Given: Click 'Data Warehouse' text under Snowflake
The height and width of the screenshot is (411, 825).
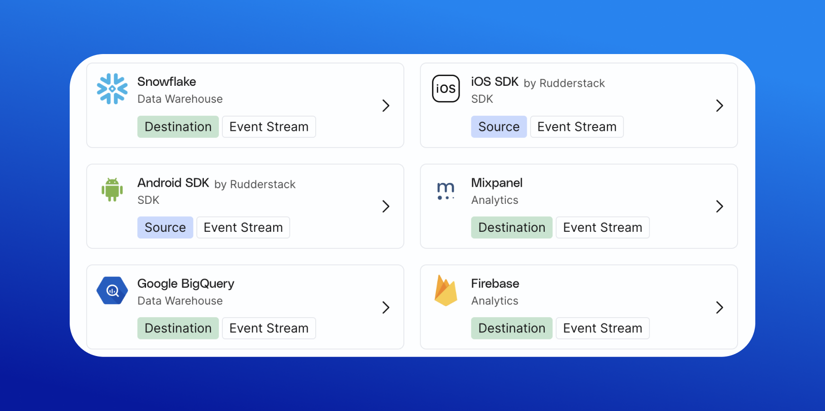Looking at the screenshot, I should pyautogui.click(x=180, y=99).
